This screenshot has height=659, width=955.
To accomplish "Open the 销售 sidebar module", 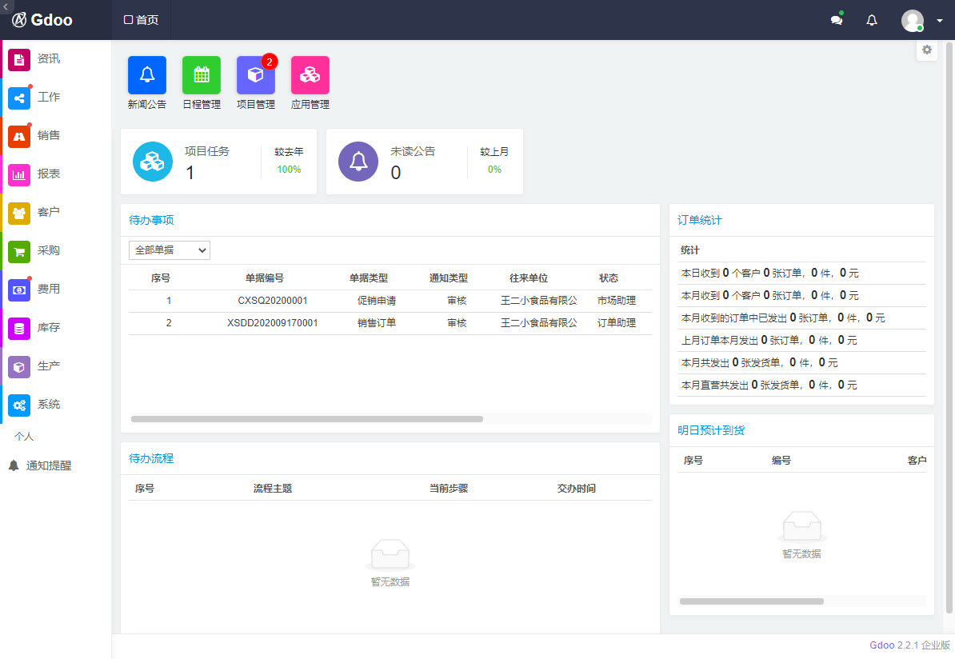I will (x=48, y=136).
